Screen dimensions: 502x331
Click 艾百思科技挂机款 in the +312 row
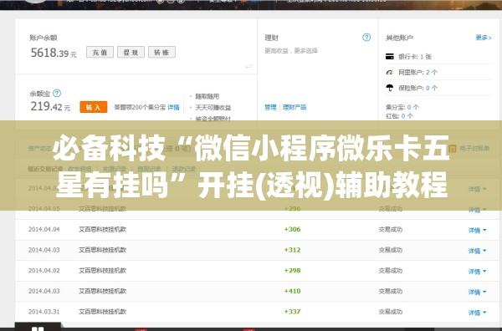point(102,250)
